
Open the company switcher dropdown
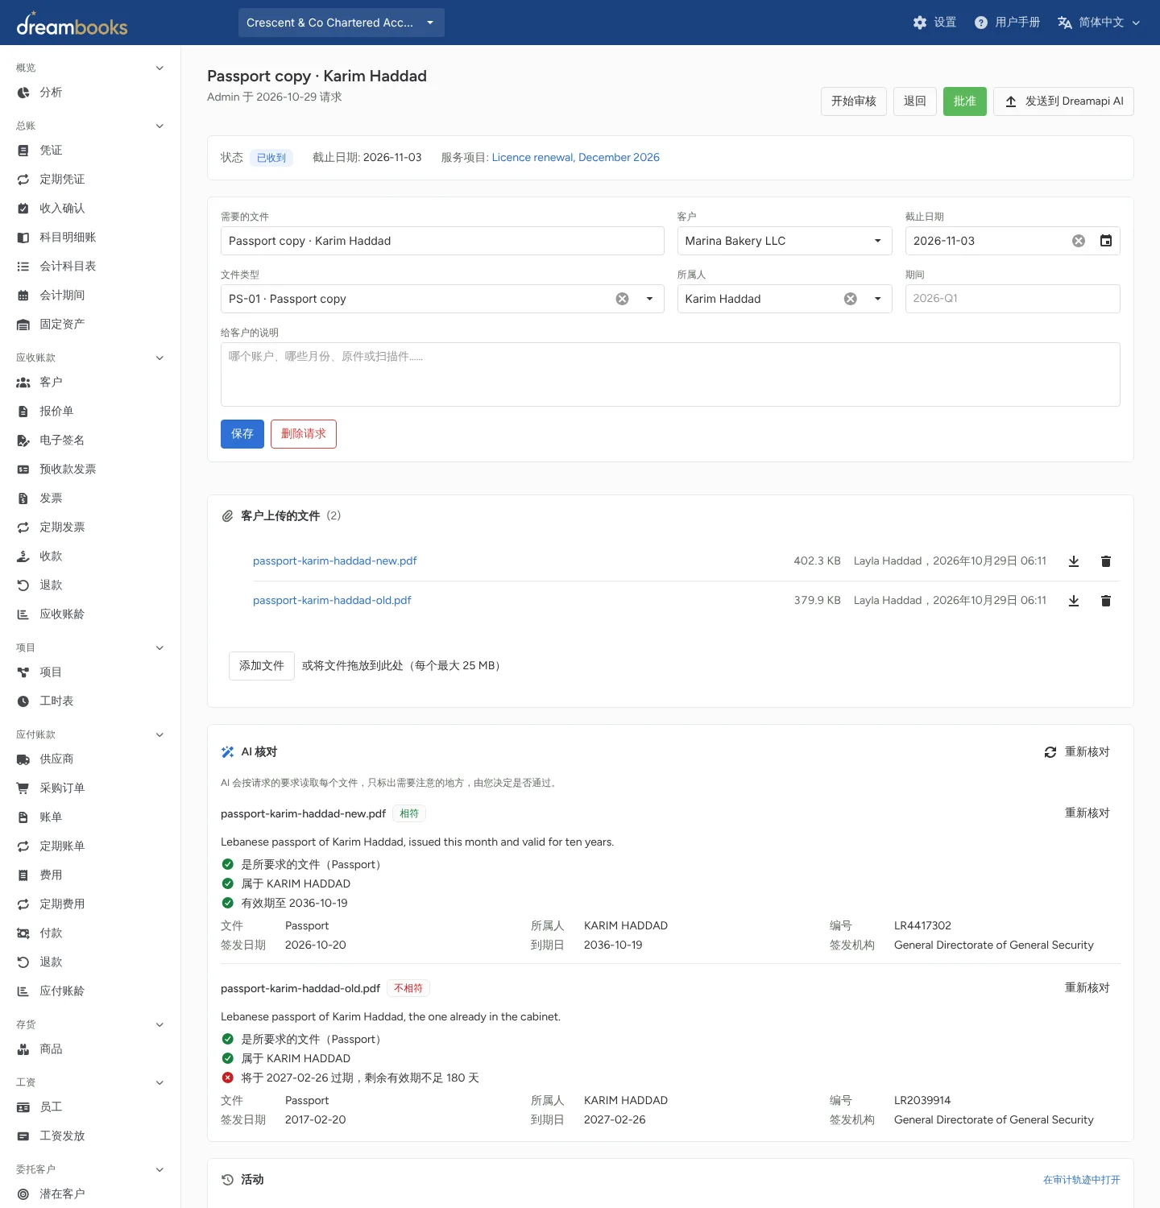(x=342, y=23)
